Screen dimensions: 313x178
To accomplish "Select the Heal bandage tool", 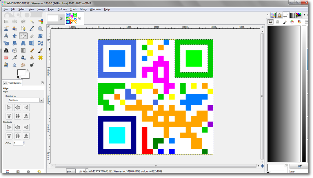I will [41, 58].
